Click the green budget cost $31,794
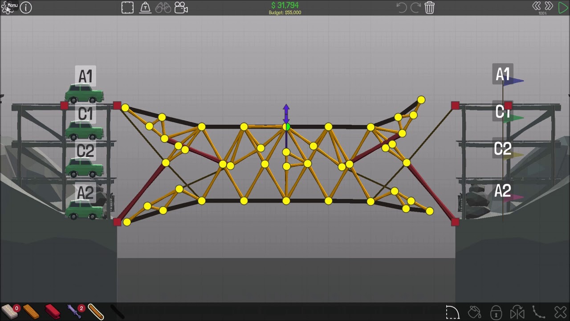 (285, 5)
